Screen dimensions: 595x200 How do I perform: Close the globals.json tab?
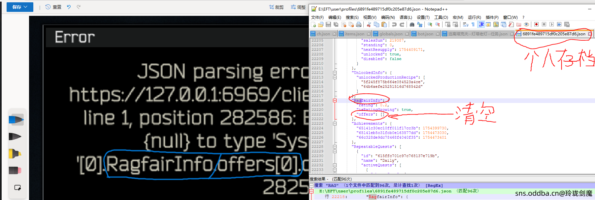point(407,34)
